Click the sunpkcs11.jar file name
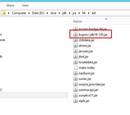The width and height of the screenshot is (130, 115). [88, 95]
